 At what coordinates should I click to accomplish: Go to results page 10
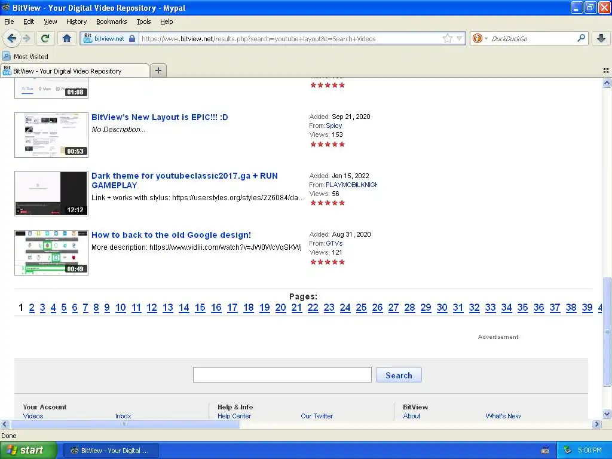(121, 308)
